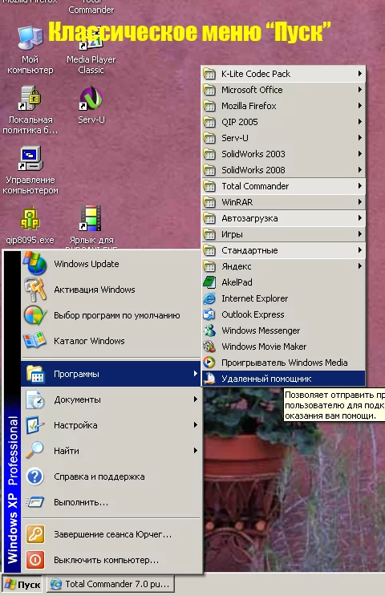Expand the Total Commander program folder
Viewport: 385px width, 596px height.
tap(283, 186)
